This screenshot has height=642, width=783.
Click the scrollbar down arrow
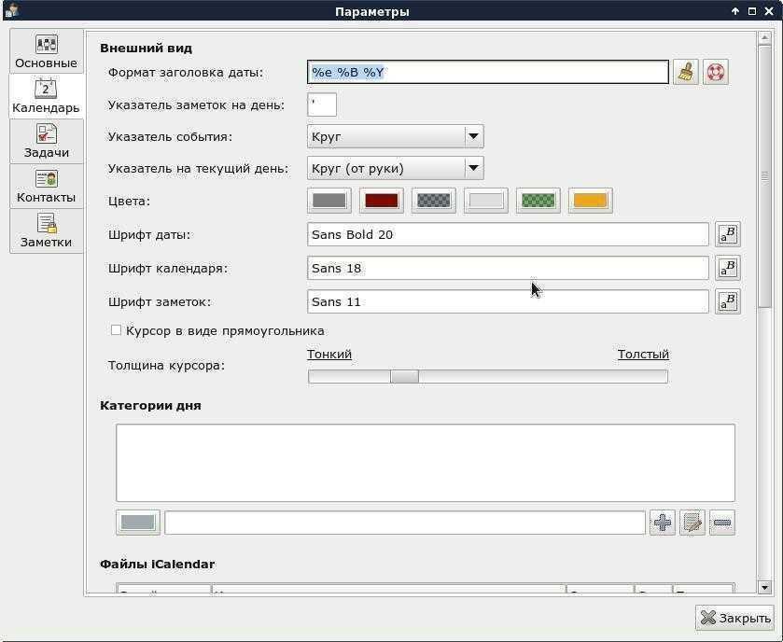point(764,588)
